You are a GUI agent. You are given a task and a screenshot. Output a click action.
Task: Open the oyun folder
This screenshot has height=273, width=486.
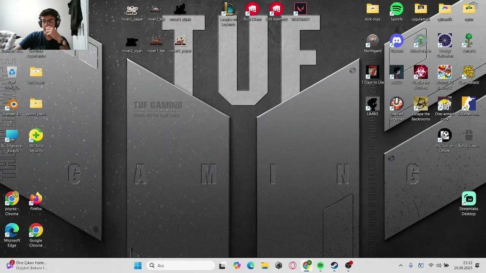(x=469, y=12)
